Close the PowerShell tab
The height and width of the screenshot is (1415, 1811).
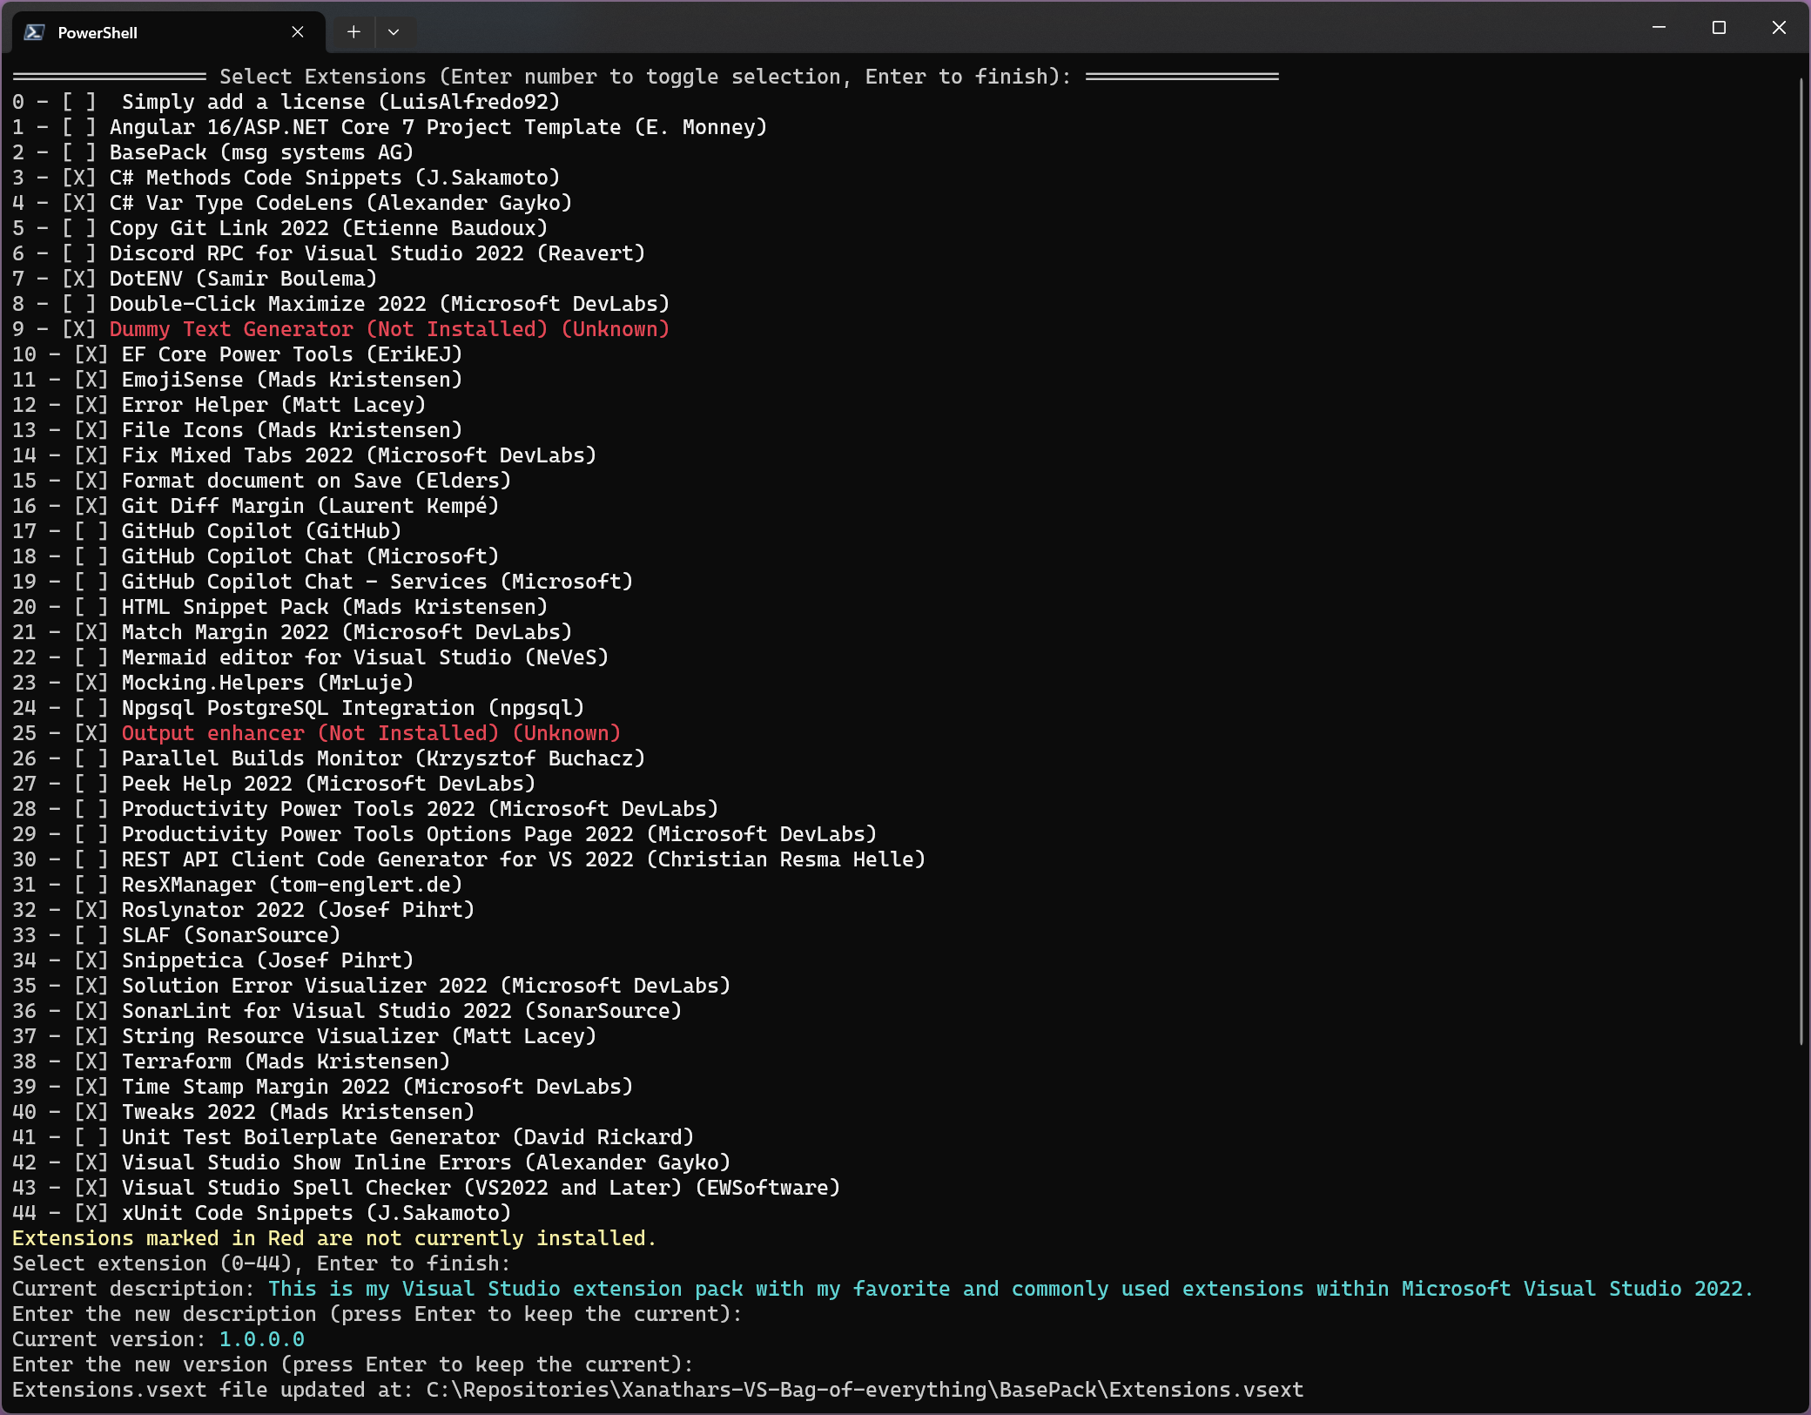298,32
